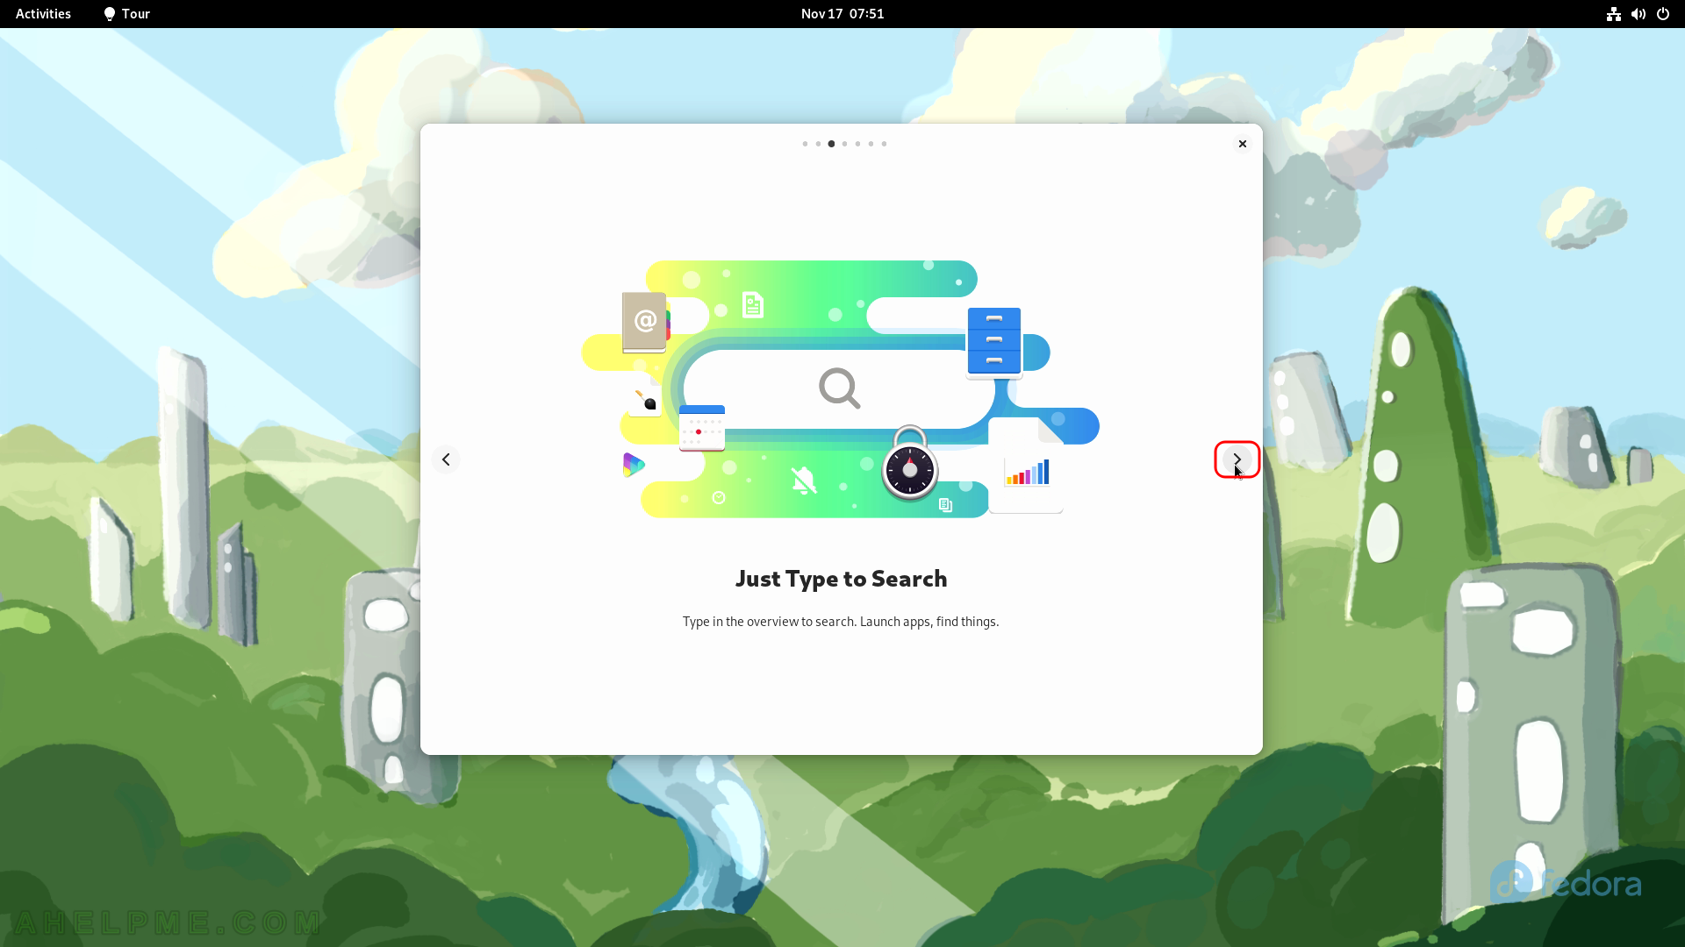Jump to the last page indicator dot
The image size is (1685, 947).
coord(884,144)
